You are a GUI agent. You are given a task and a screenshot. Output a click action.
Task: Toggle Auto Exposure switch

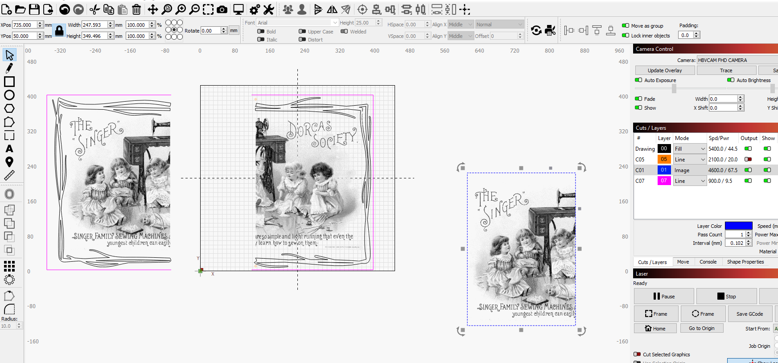tap(638, 80)
